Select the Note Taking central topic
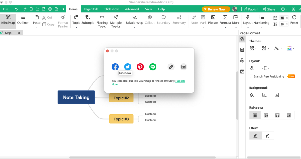301x159 pixels. 76,97
